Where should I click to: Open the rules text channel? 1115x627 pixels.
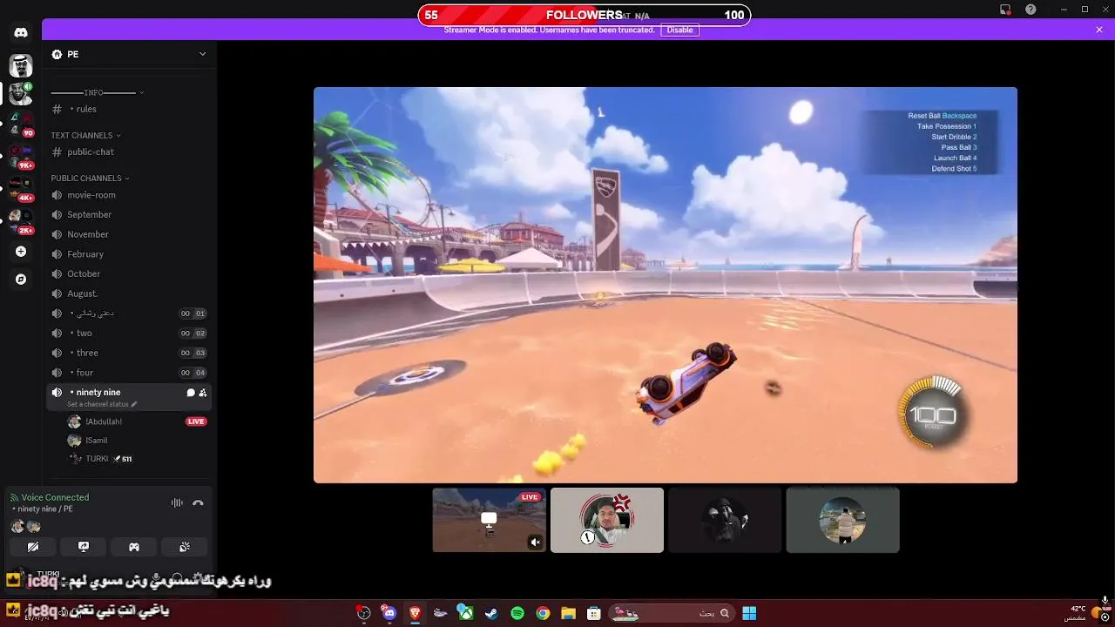pos(129,109)
